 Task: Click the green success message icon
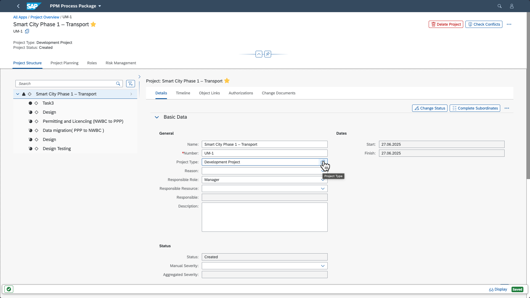click(9, 289)
